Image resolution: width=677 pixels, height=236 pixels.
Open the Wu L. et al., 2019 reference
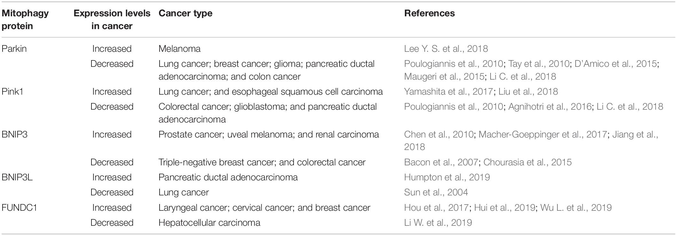coord(576,208)
